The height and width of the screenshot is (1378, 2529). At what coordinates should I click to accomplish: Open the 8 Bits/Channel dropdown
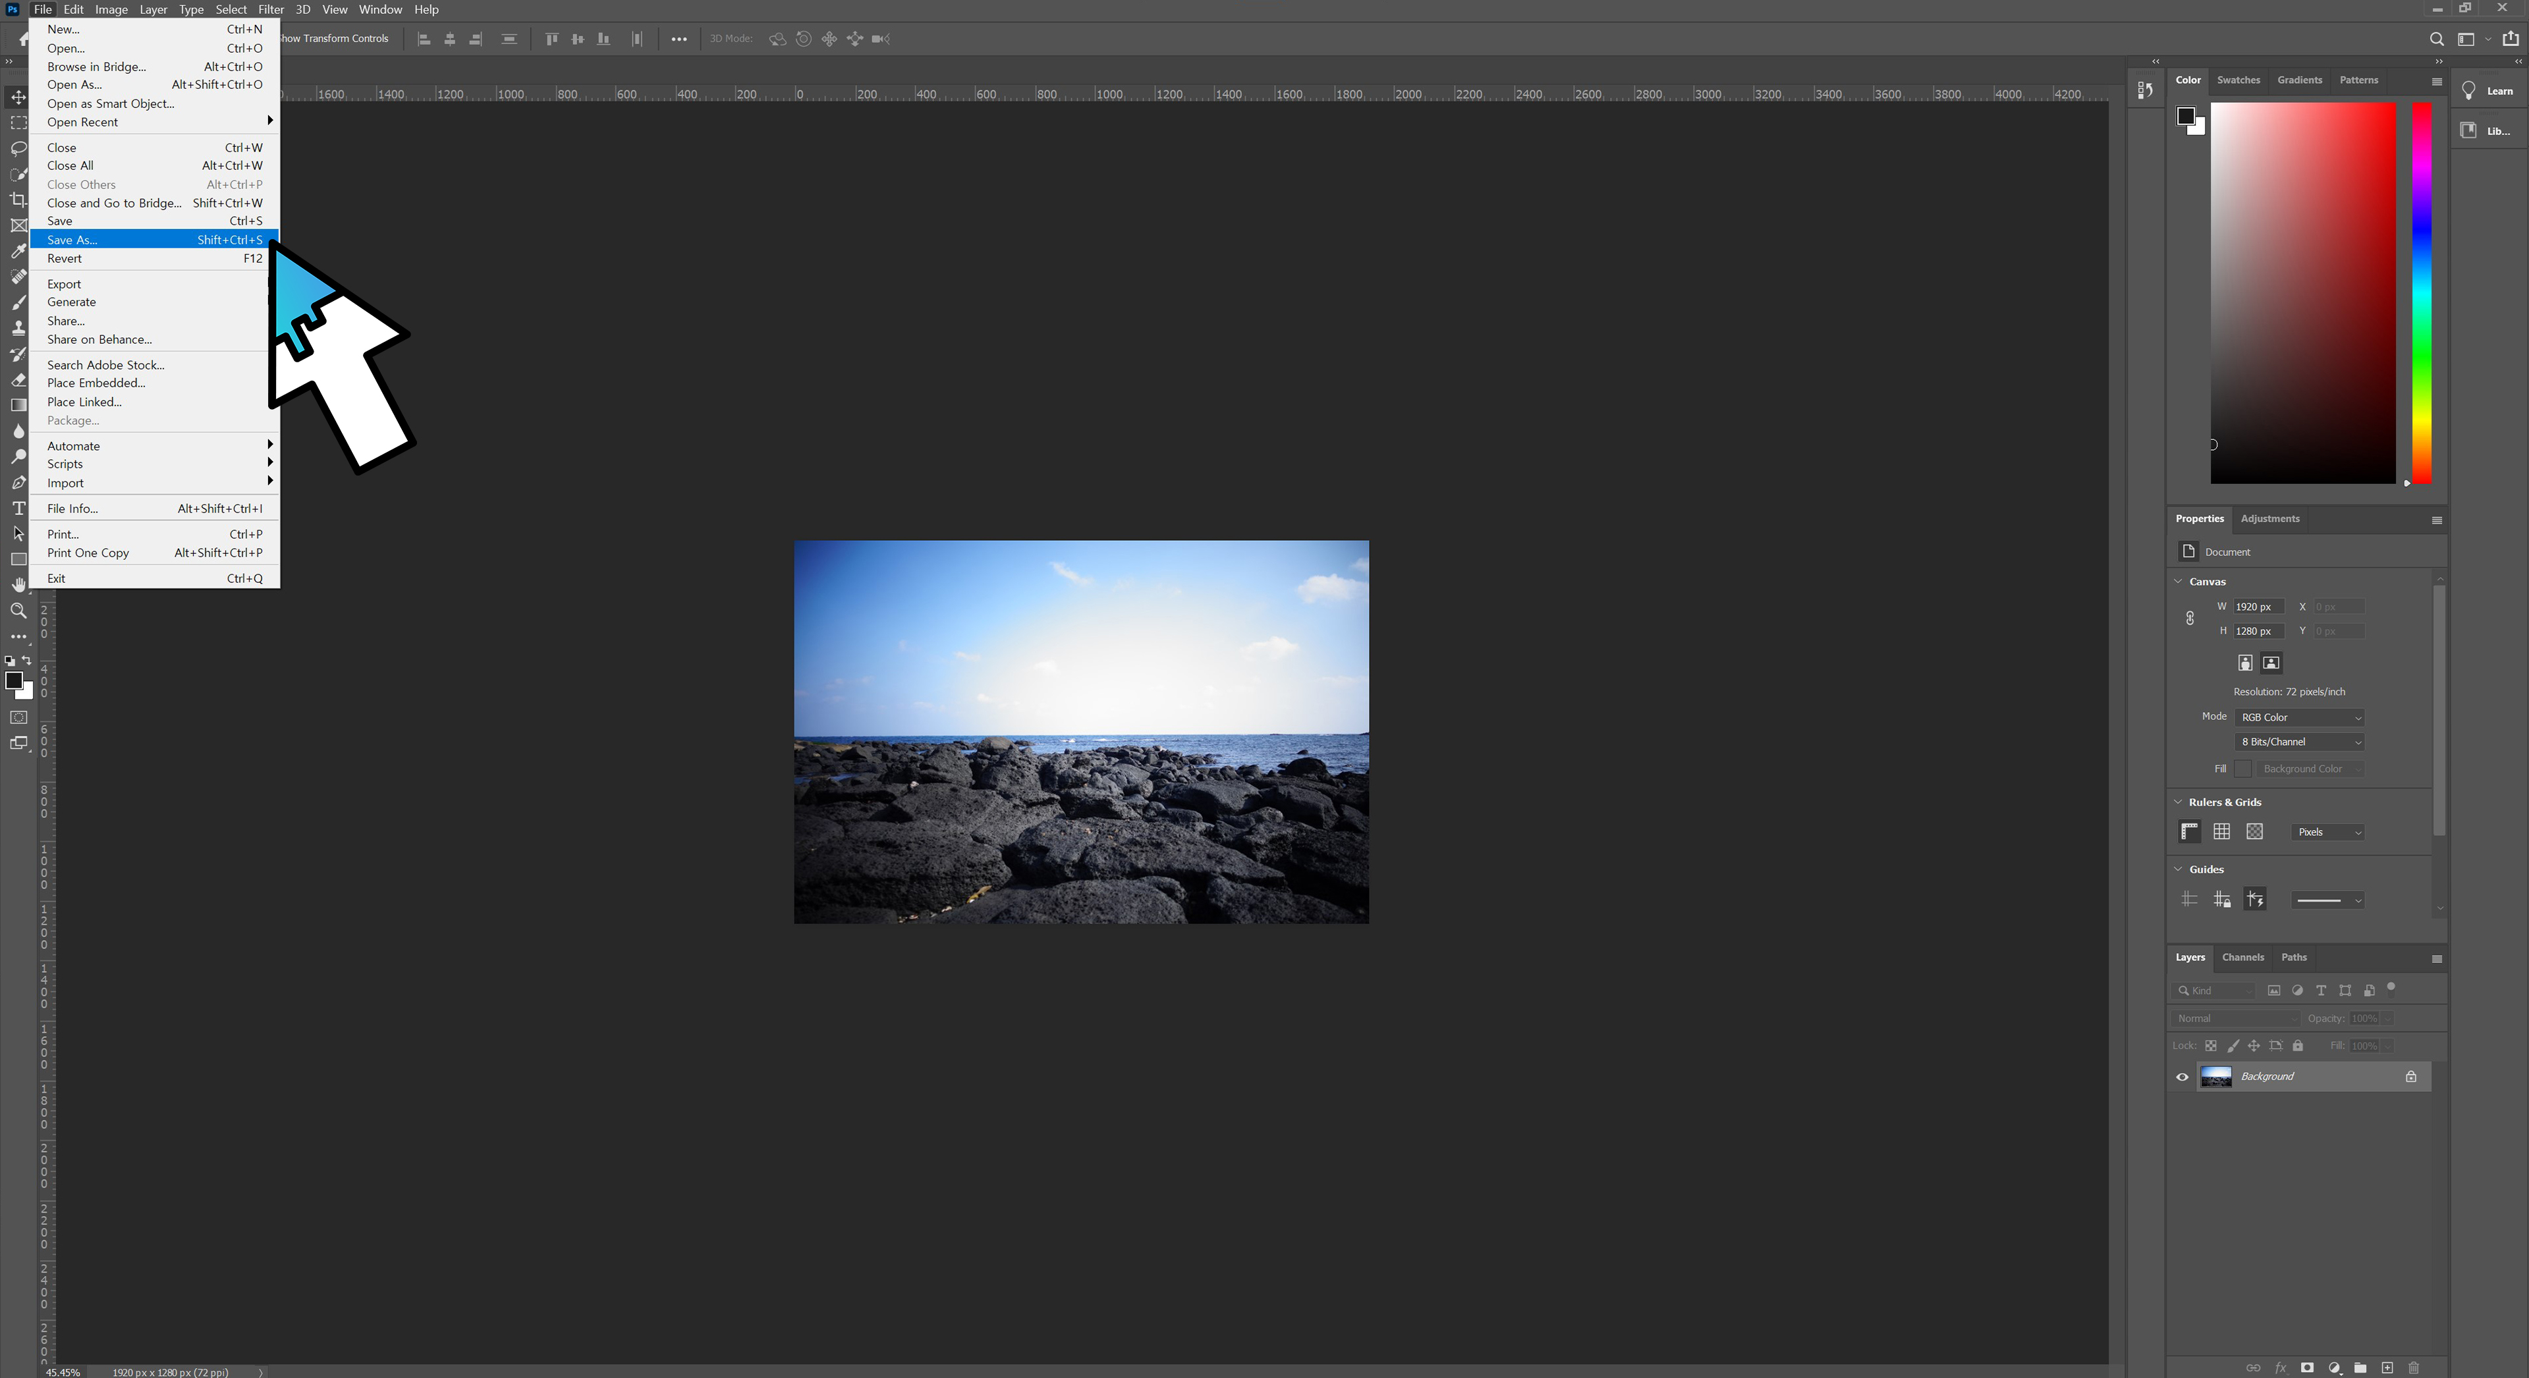pos(2299,742)
